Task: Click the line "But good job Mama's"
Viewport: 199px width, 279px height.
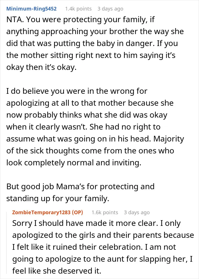Action: click(80, 186)
